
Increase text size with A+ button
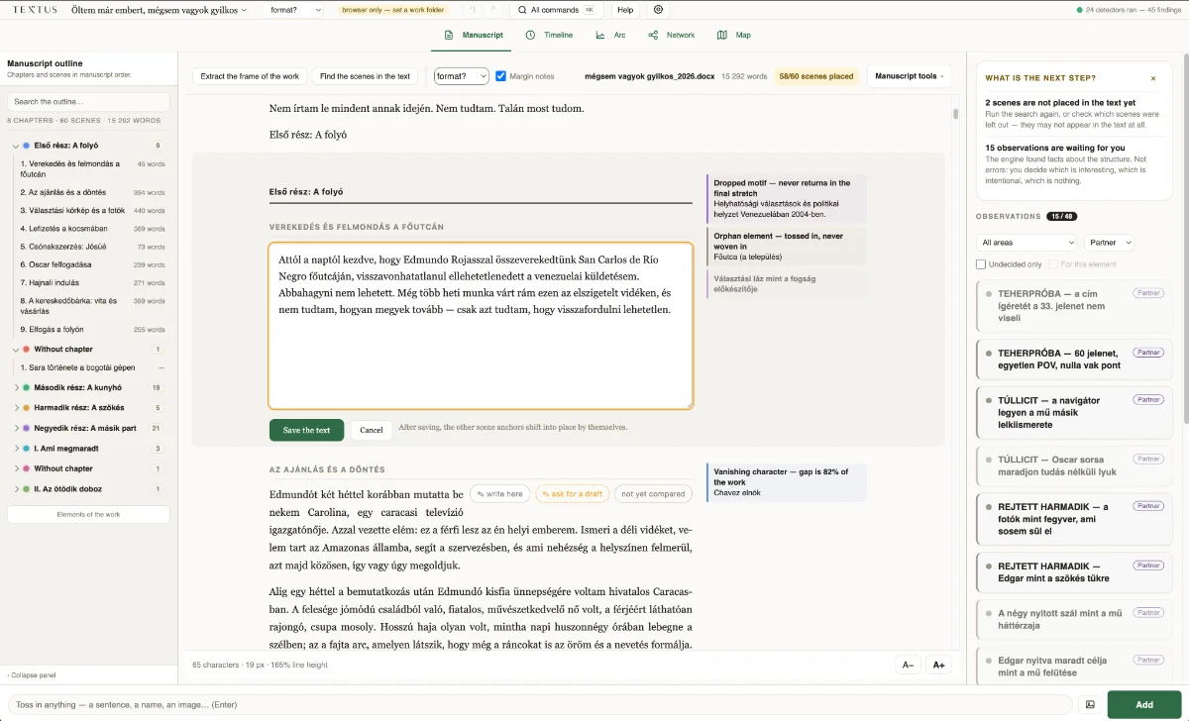click(x=939, y=665)
